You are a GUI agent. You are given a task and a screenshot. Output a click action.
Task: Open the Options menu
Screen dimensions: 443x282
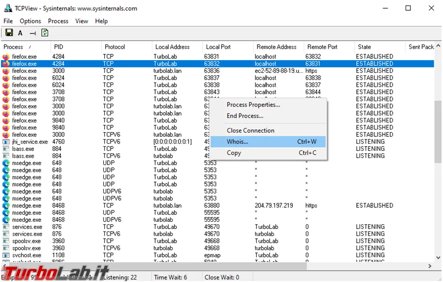[x=30, y=21]
